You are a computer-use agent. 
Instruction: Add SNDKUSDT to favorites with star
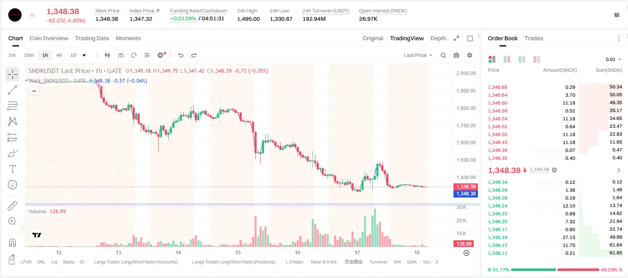point(32,15)
